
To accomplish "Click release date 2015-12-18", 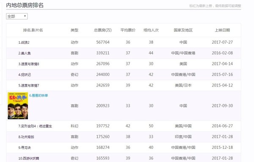I will (222, 148).
